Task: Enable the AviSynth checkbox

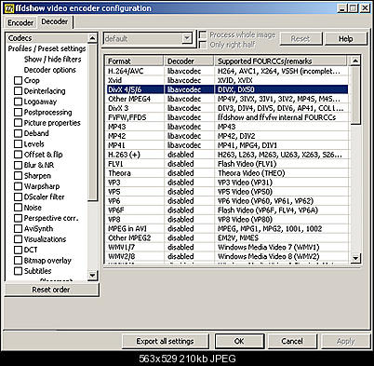Action: point(19,228)
